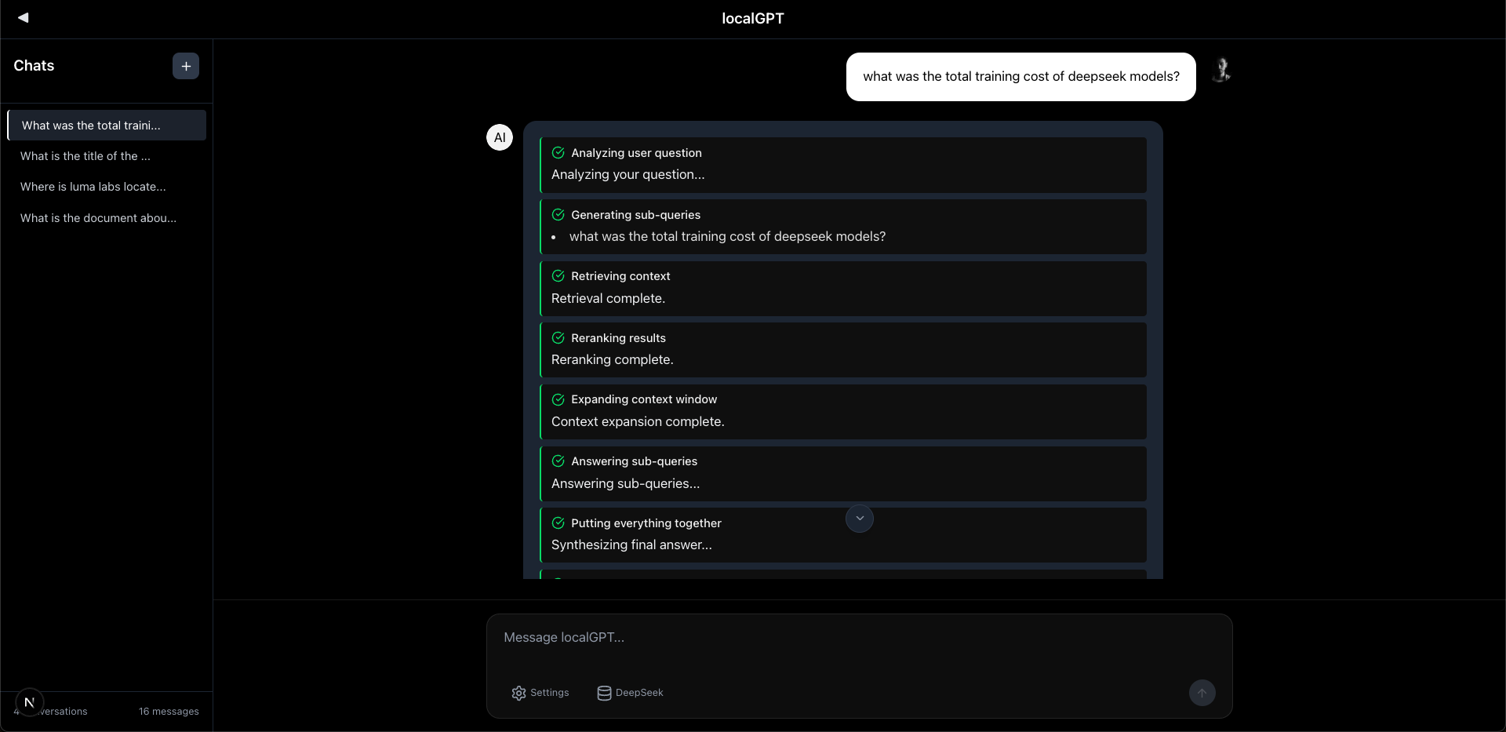Click checkmark next to Reranking results

[558, 338]
